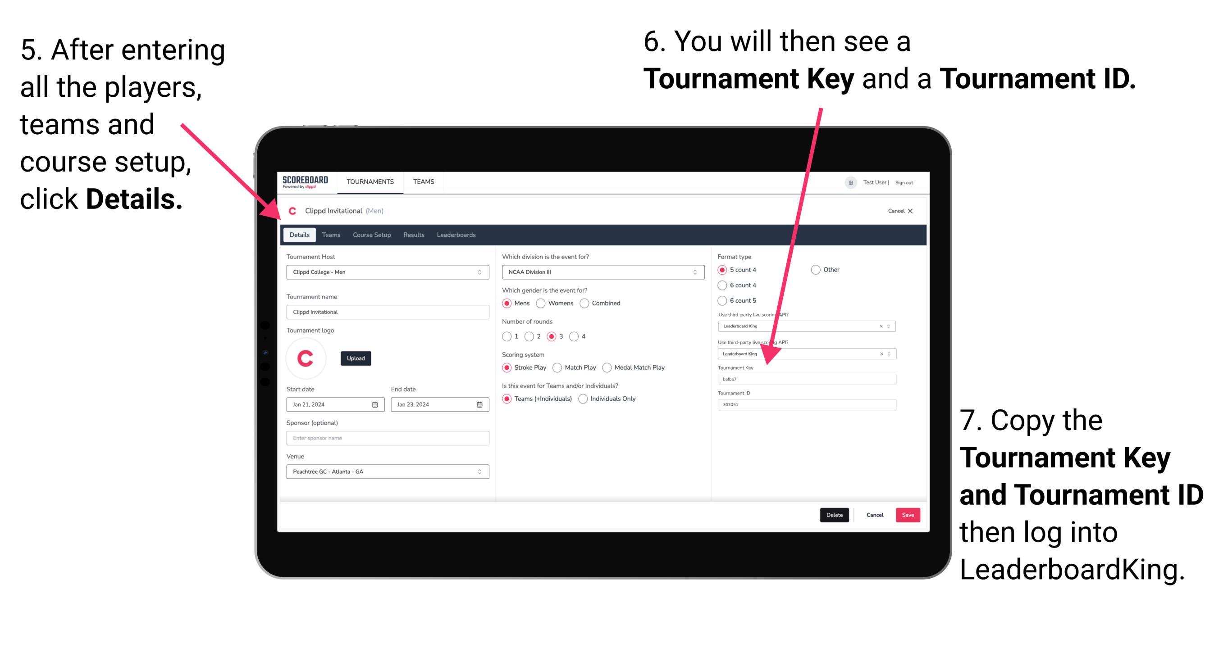Click the Cancel X icon top right
The image size is (1205, 648).
(x=900, y=210)
